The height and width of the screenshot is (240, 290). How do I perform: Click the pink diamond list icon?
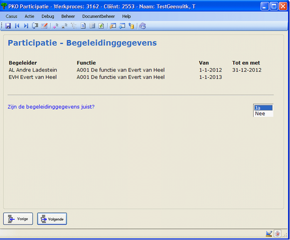(x=56, y=26)
